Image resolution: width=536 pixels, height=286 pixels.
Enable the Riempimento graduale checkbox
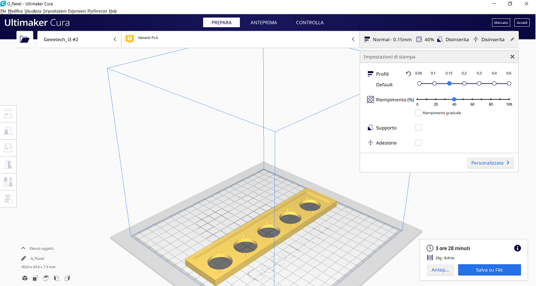tap(418, 112)
